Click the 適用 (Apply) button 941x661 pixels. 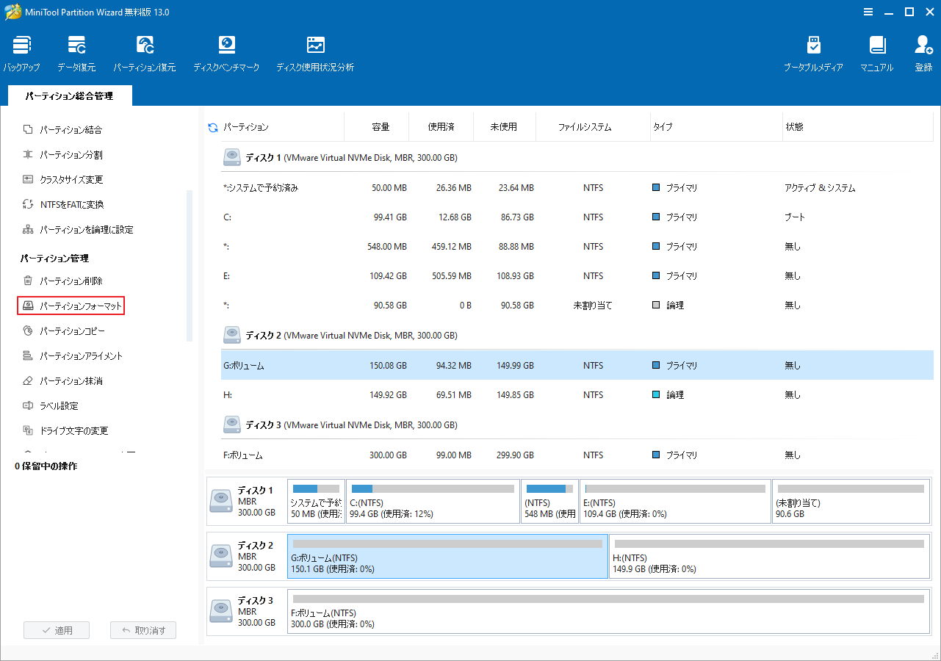pyautogui.click(x=56, y=629)
